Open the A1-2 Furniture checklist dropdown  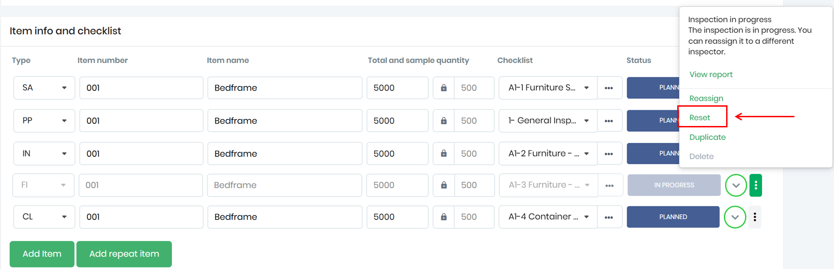coord(548,154)
